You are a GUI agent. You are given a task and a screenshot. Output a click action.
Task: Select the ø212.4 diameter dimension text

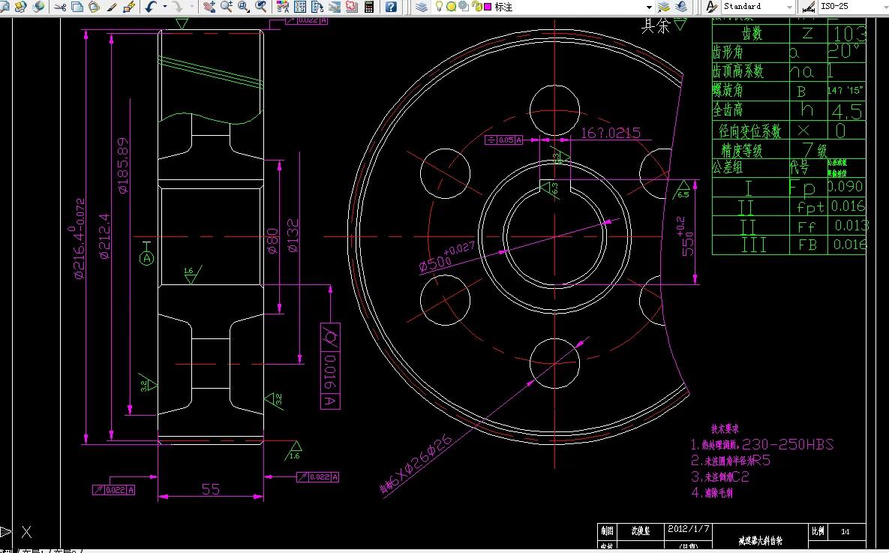tap(105, 236)
